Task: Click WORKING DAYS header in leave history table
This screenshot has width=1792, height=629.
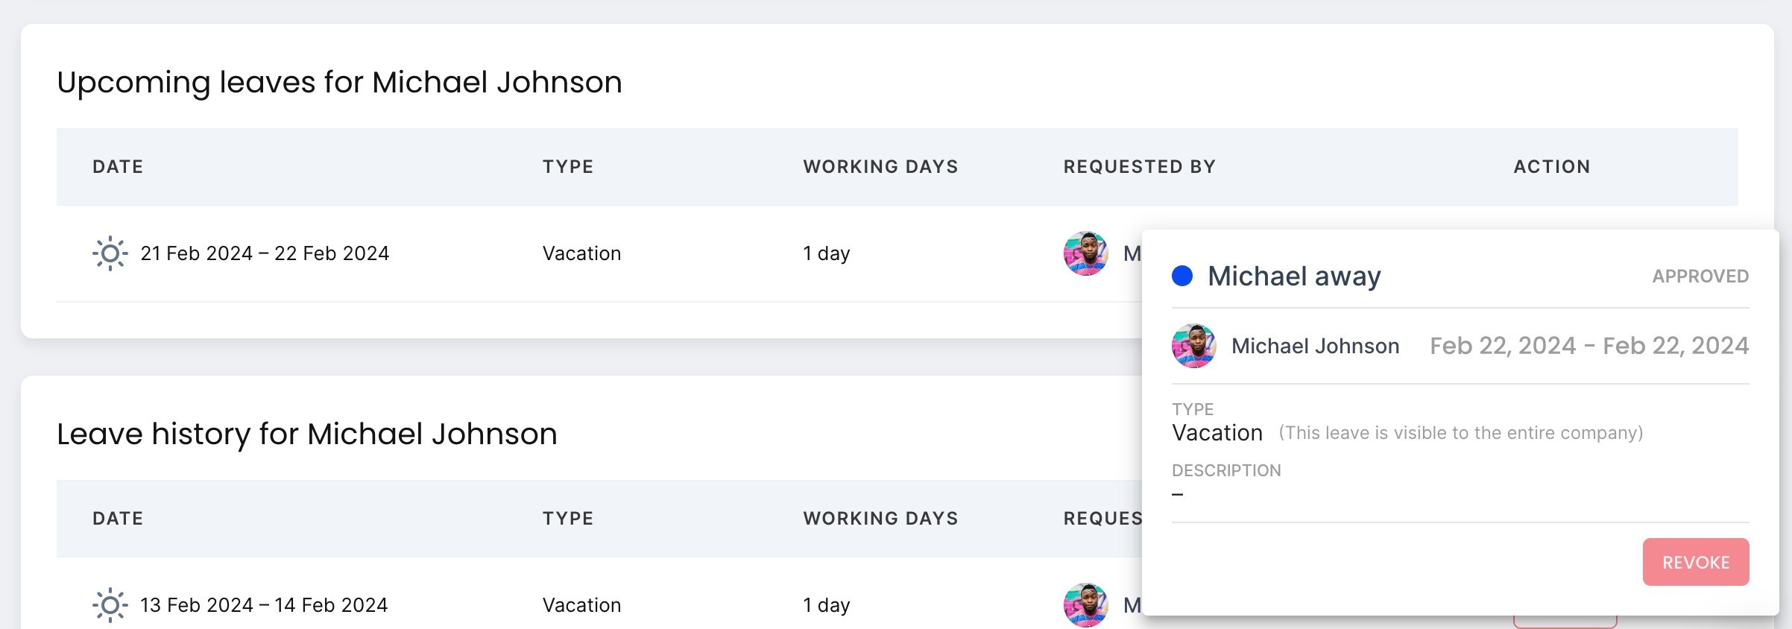Action: click(x=880, y=519)
